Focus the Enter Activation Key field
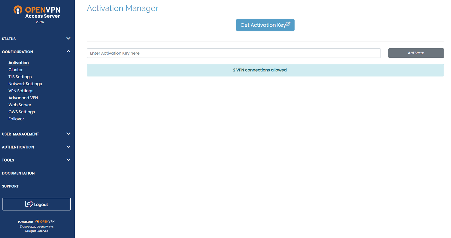 [x=234, y=53]
